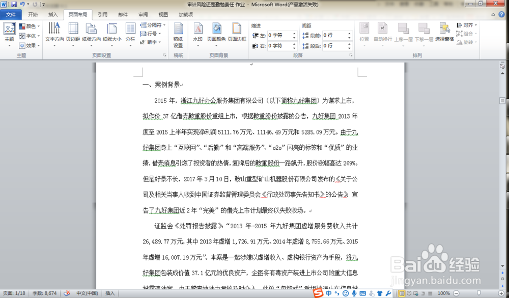The width and height of the screenshot is (509, 298).
Task: Open Word Help question mark icon
Action: 501,15
